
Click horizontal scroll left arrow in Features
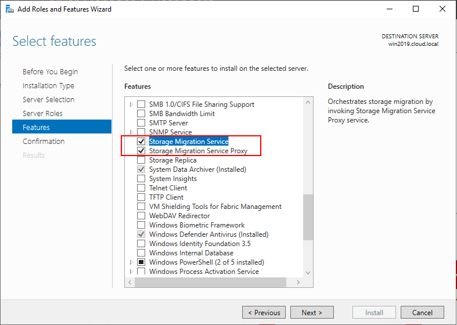pyautogui.click(x=129, y=282)
